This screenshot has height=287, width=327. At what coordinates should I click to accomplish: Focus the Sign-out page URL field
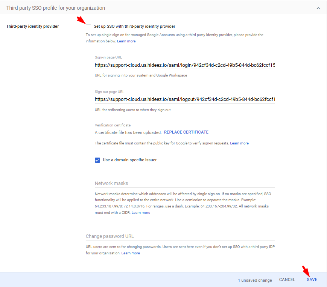[184, 99]
